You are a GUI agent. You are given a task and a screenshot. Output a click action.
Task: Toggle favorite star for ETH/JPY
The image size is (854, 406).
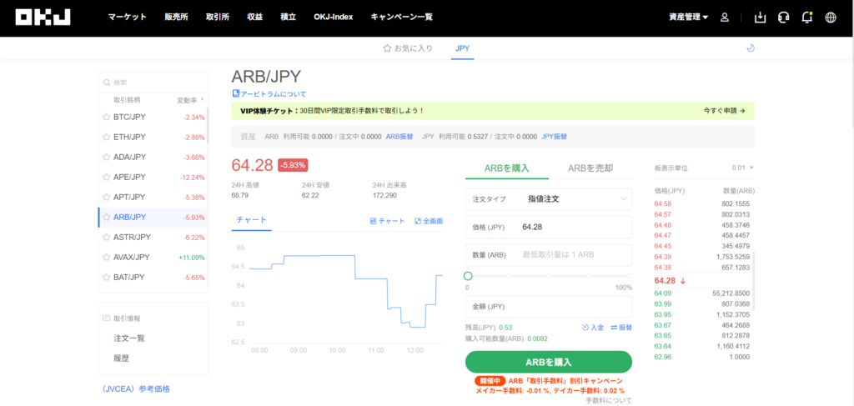coord(106,138)
